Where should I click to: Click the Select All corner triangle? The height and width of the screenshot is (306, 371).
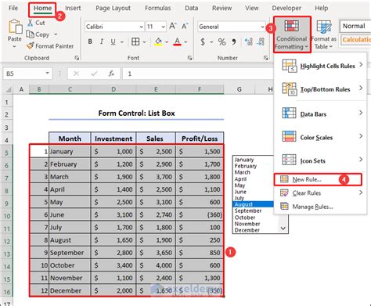9,89
